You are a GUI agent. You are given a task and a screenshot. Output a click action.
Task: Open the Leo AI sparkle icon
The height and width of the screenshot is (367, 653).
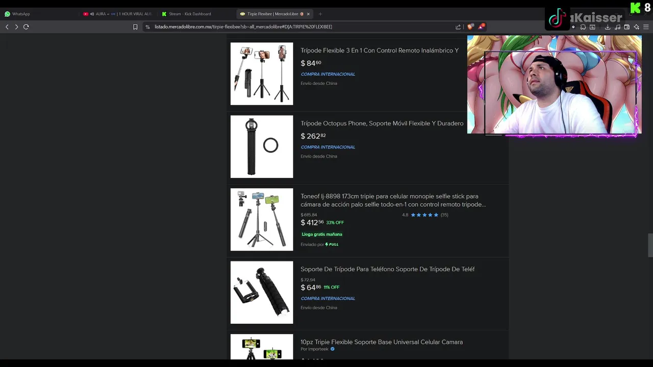click(636, 27)
